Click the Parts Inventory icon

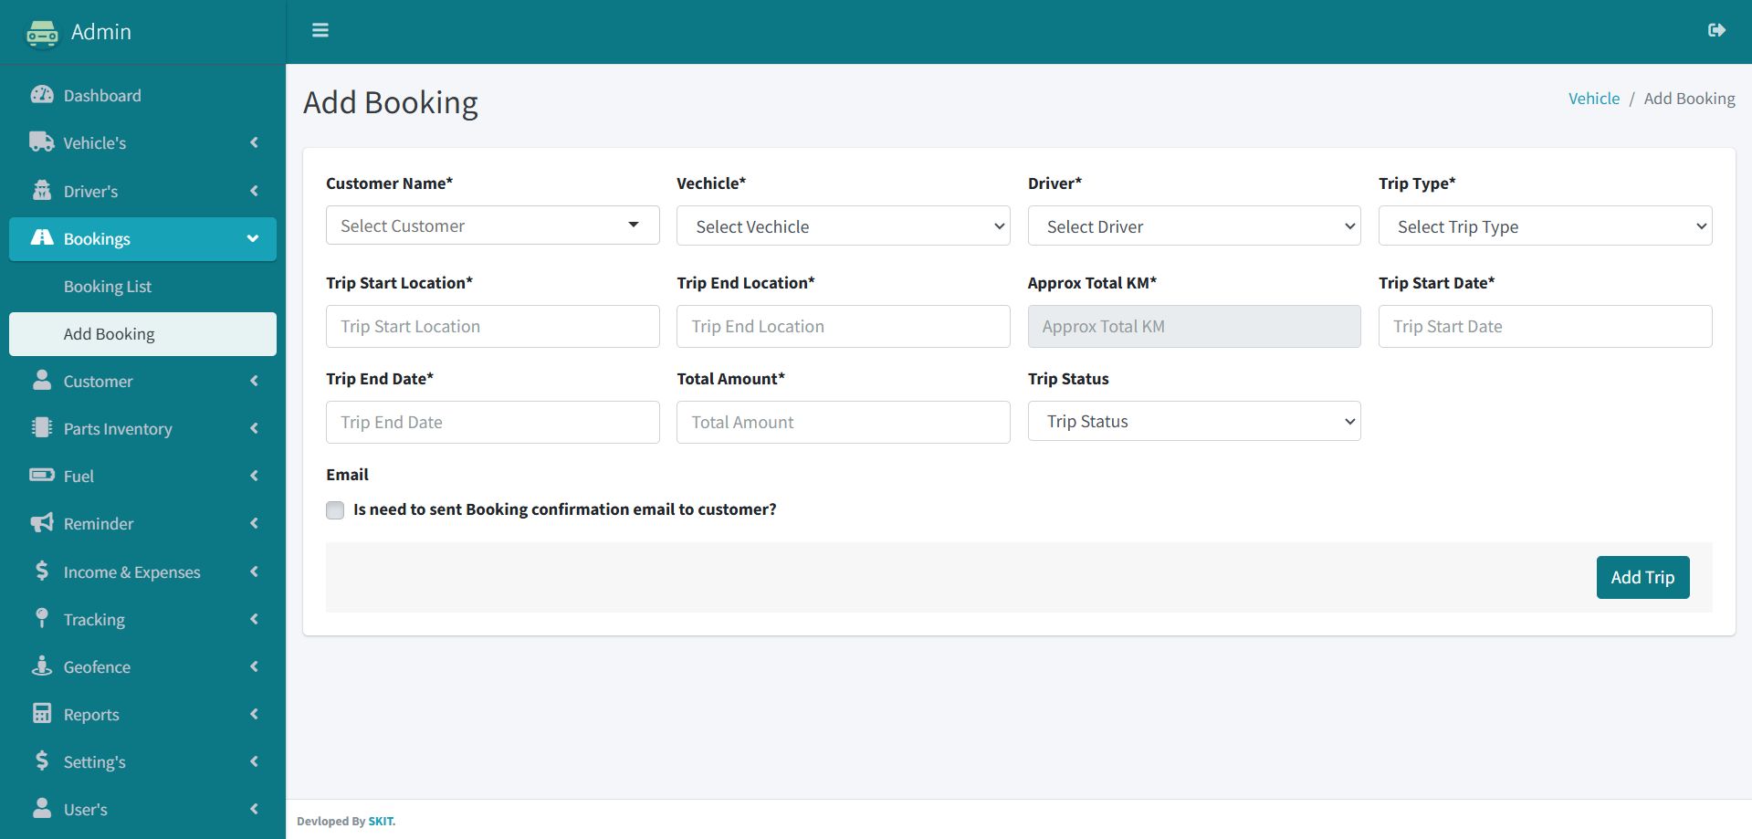(42, 427)
